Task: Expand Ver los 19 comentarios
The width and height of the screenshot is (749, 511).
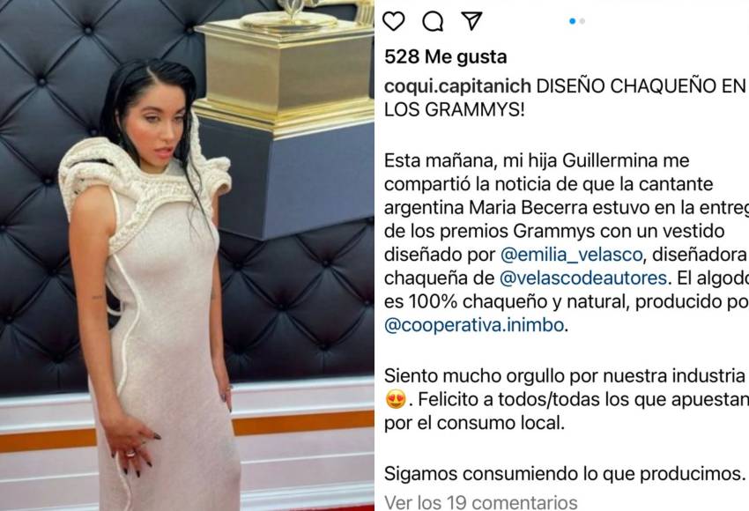Action: point(480,502)
